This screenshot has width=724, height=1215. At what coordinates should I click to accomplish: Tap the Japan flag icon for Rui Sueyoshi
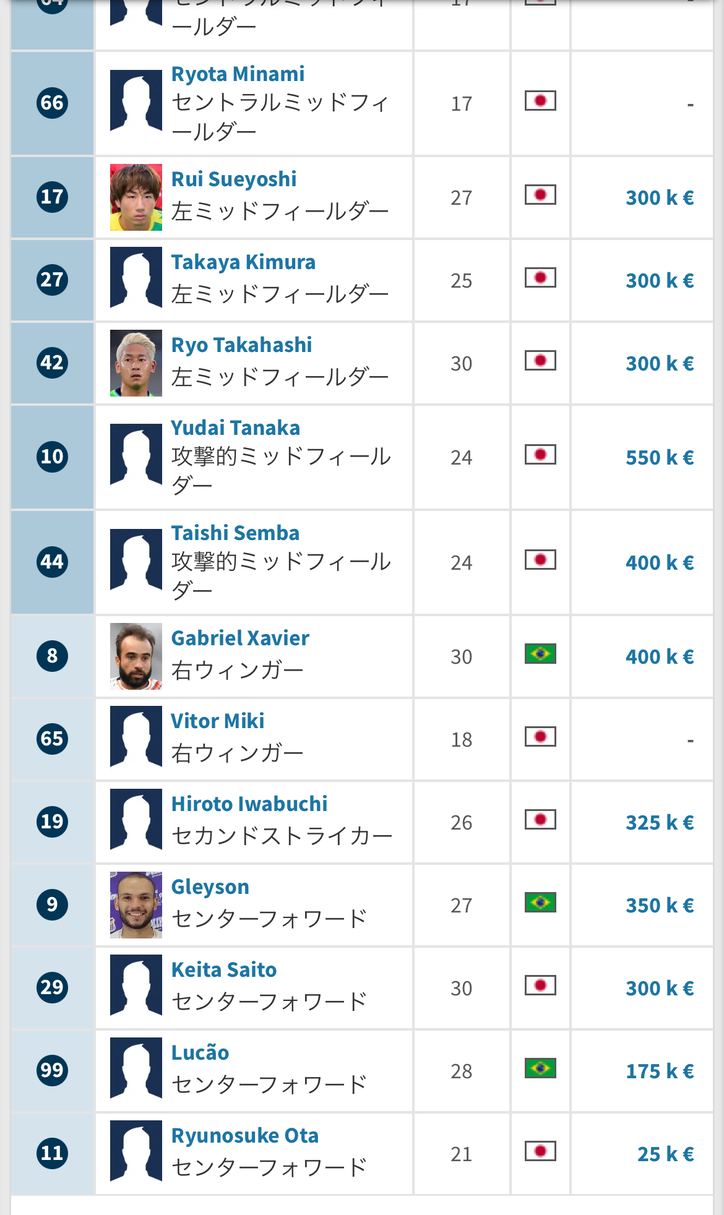pos(540,195)
